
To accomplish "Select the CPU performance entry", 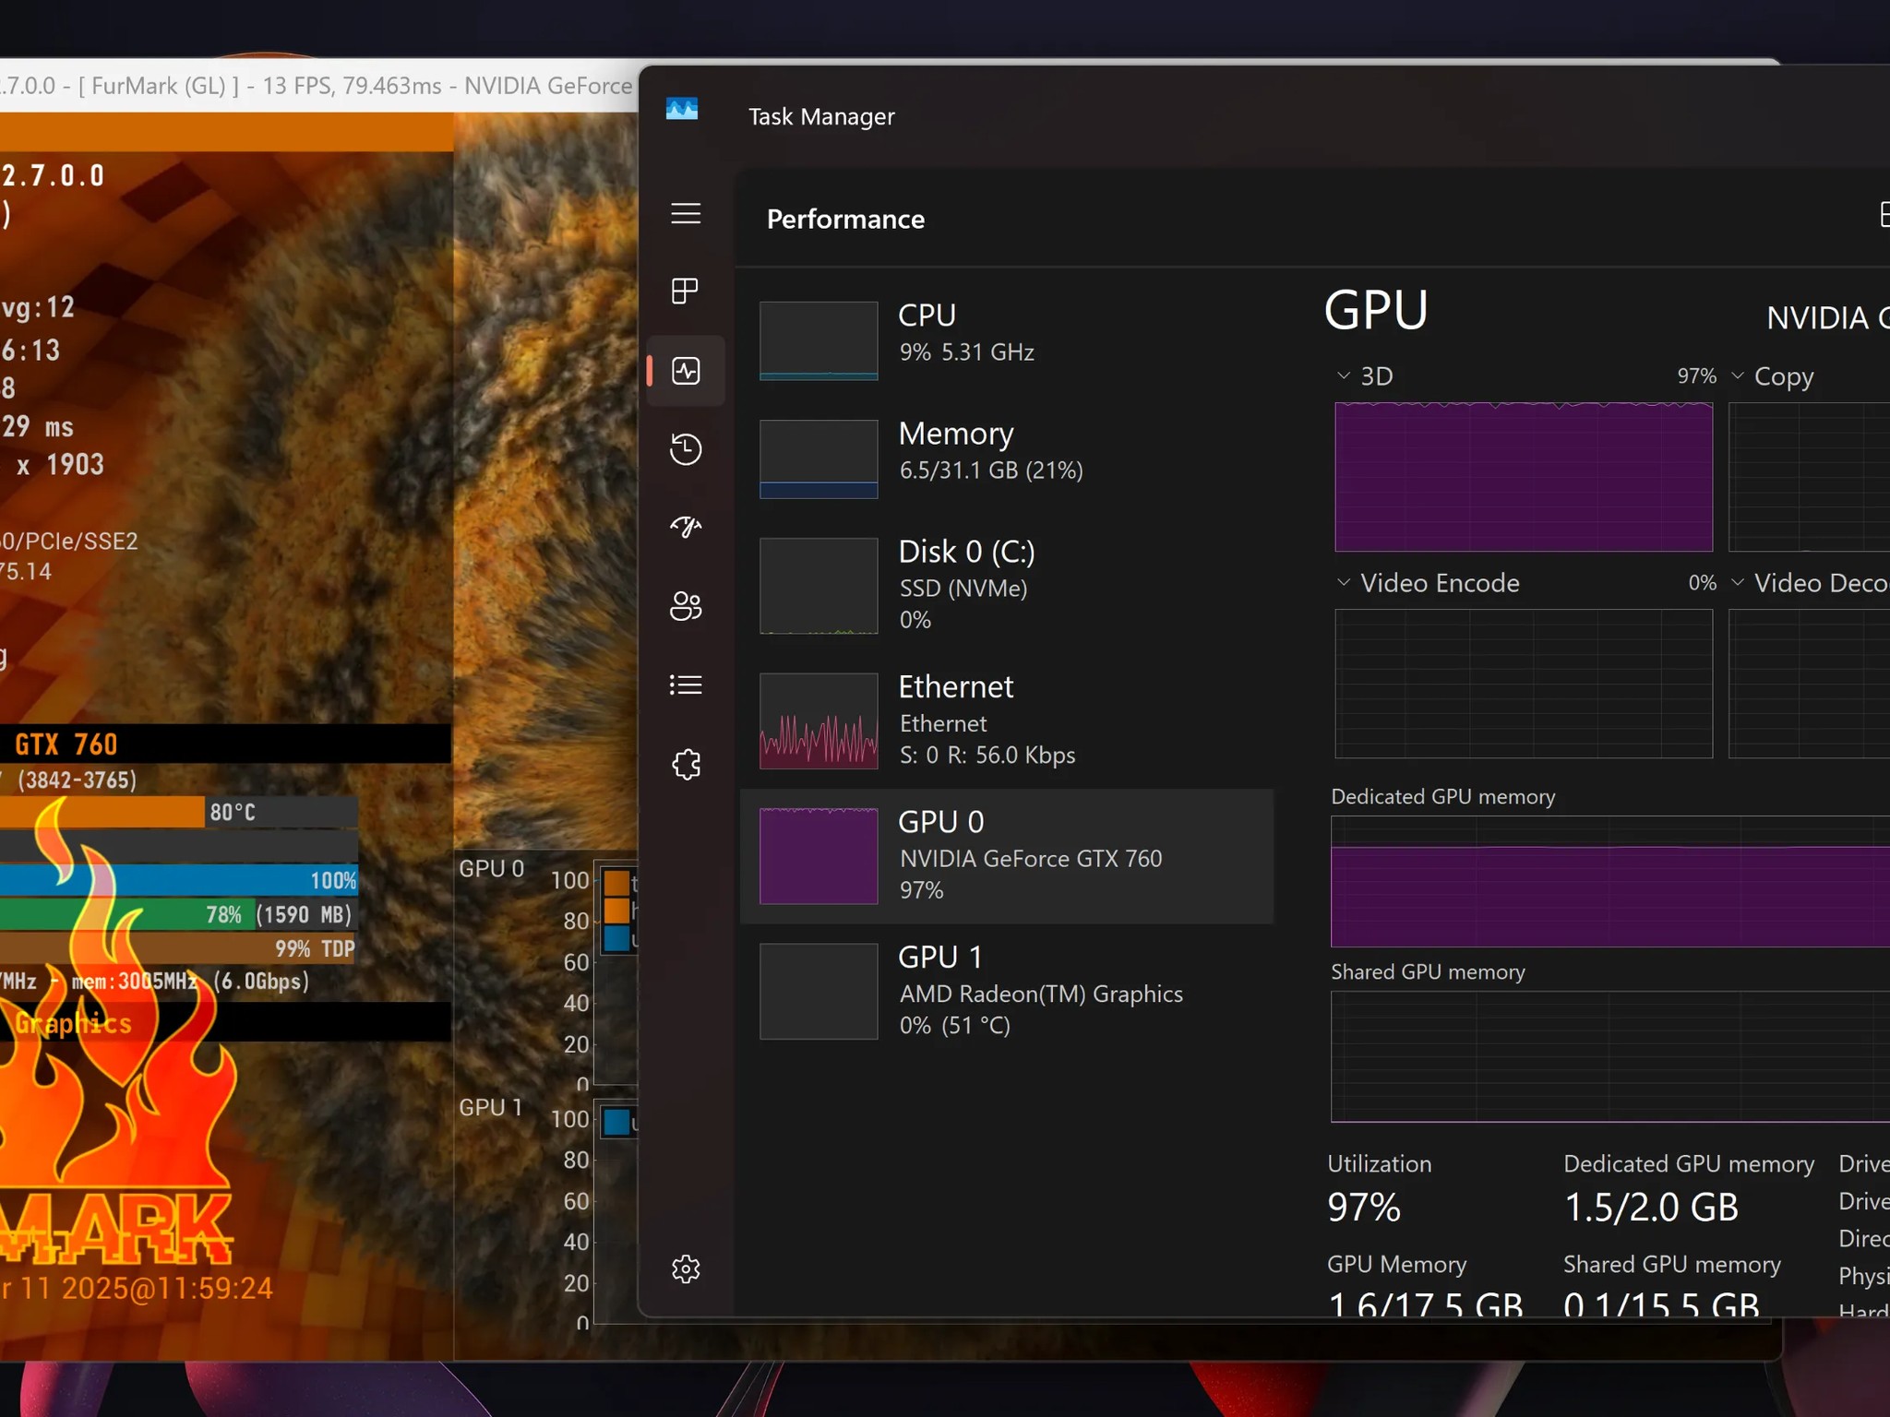I will 1007,340.
